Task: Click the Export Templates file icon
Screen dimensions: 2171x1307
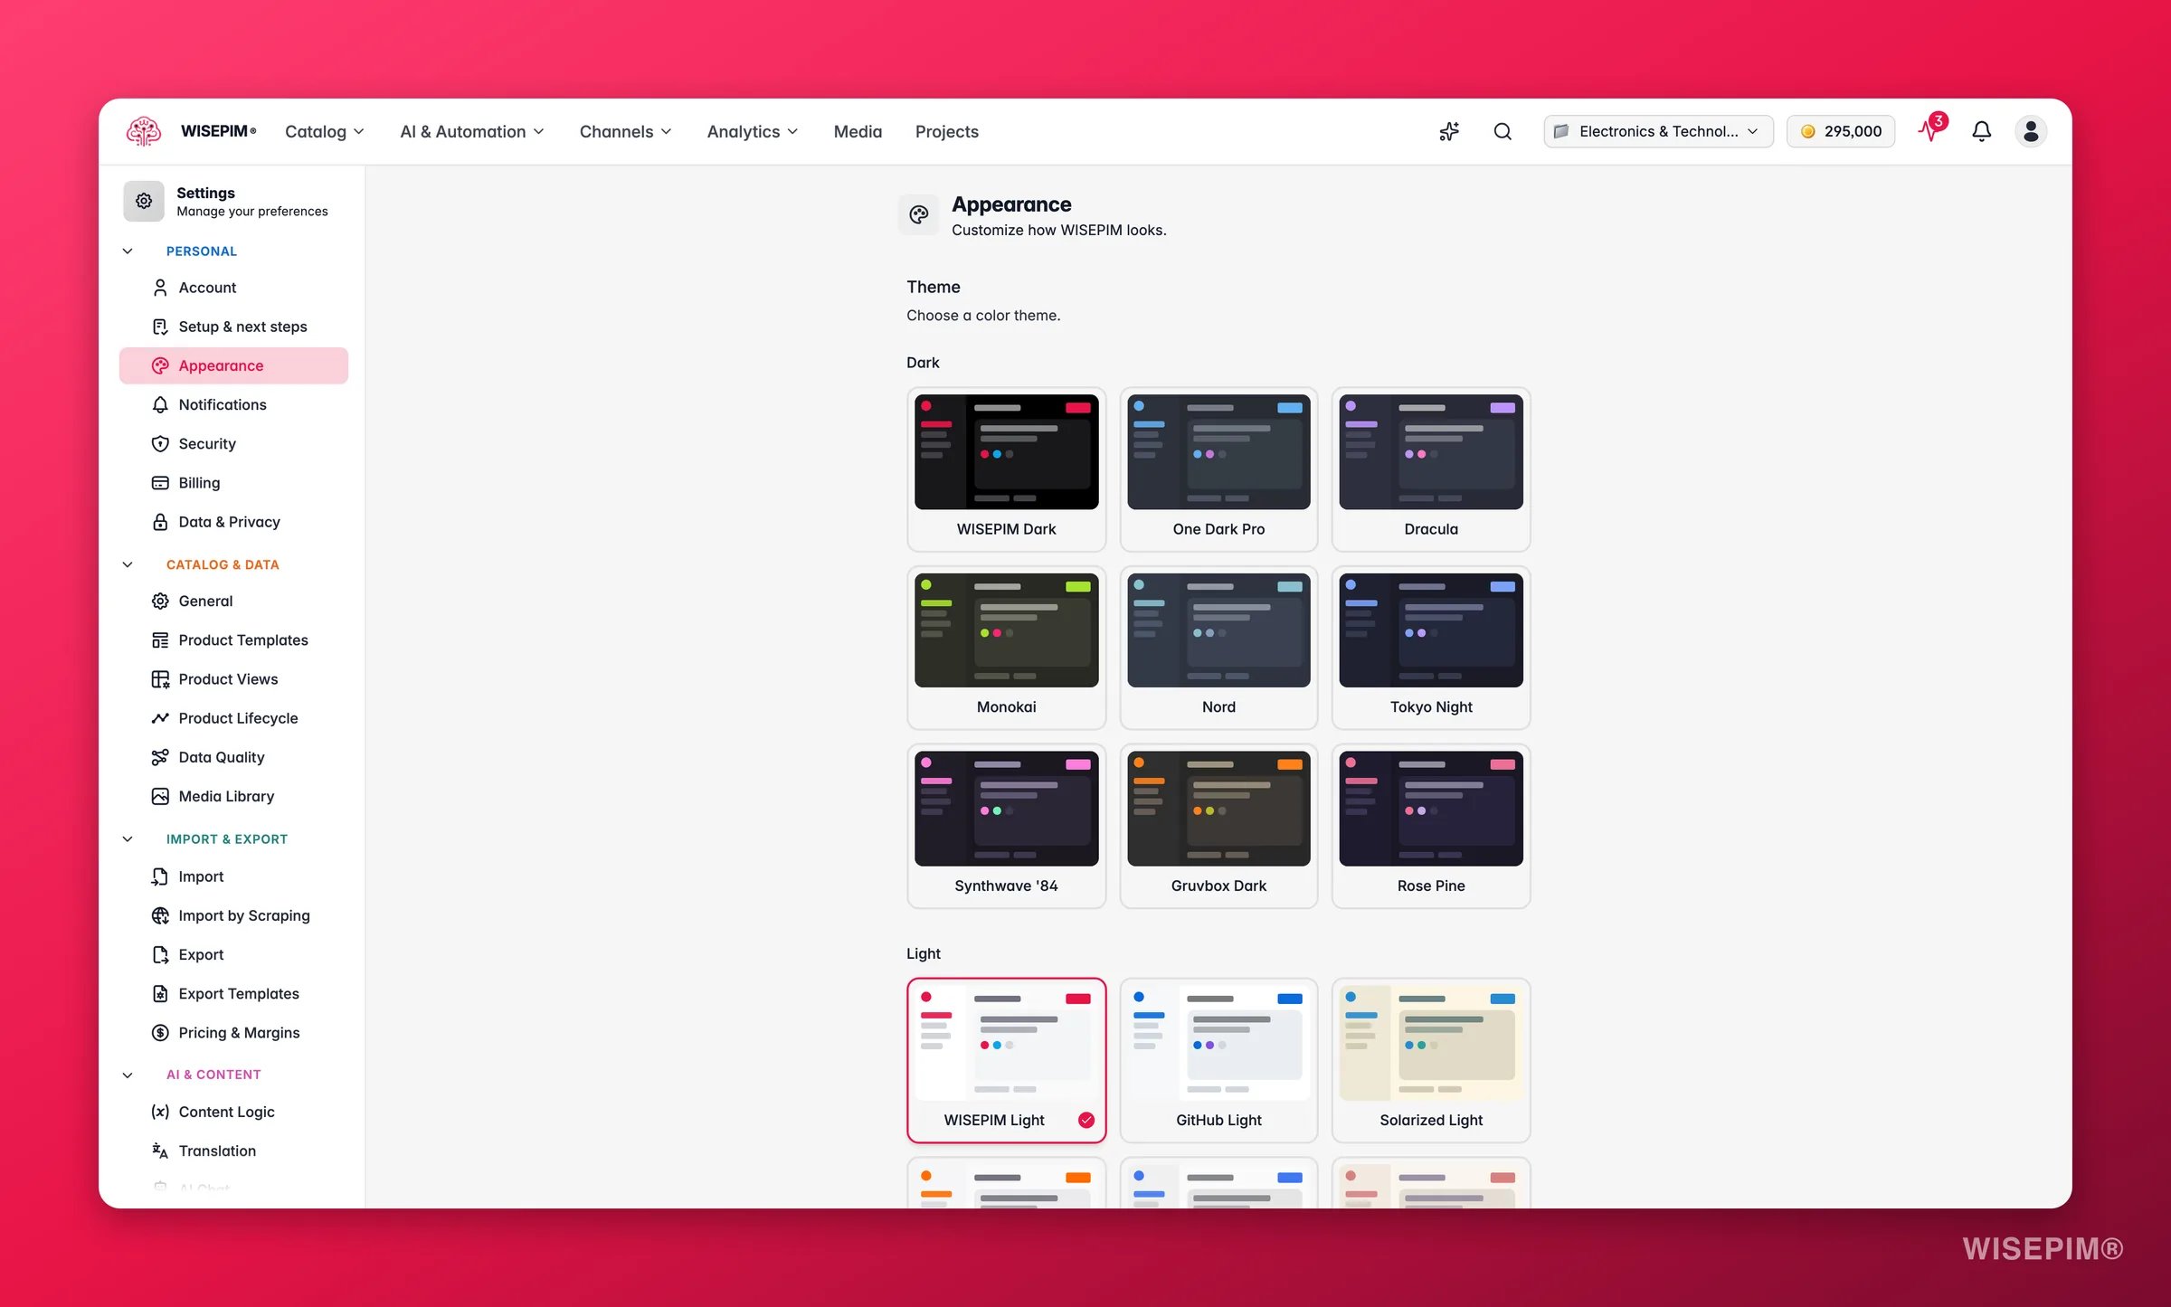Action: (x=160, y=994)
